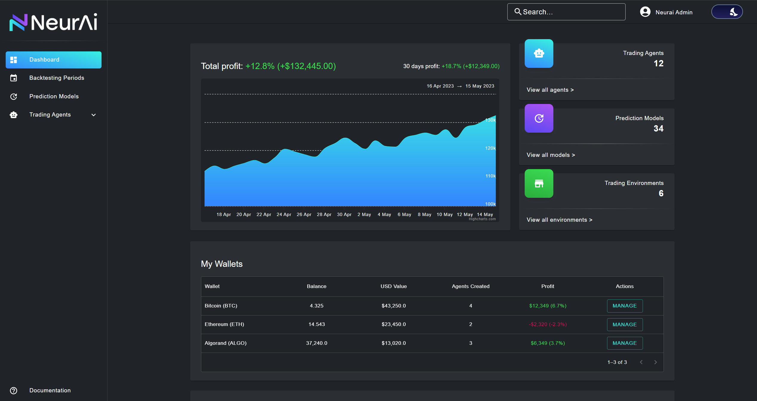Click Manage for Bitcoin (BTC) wallet

(625, 306)
